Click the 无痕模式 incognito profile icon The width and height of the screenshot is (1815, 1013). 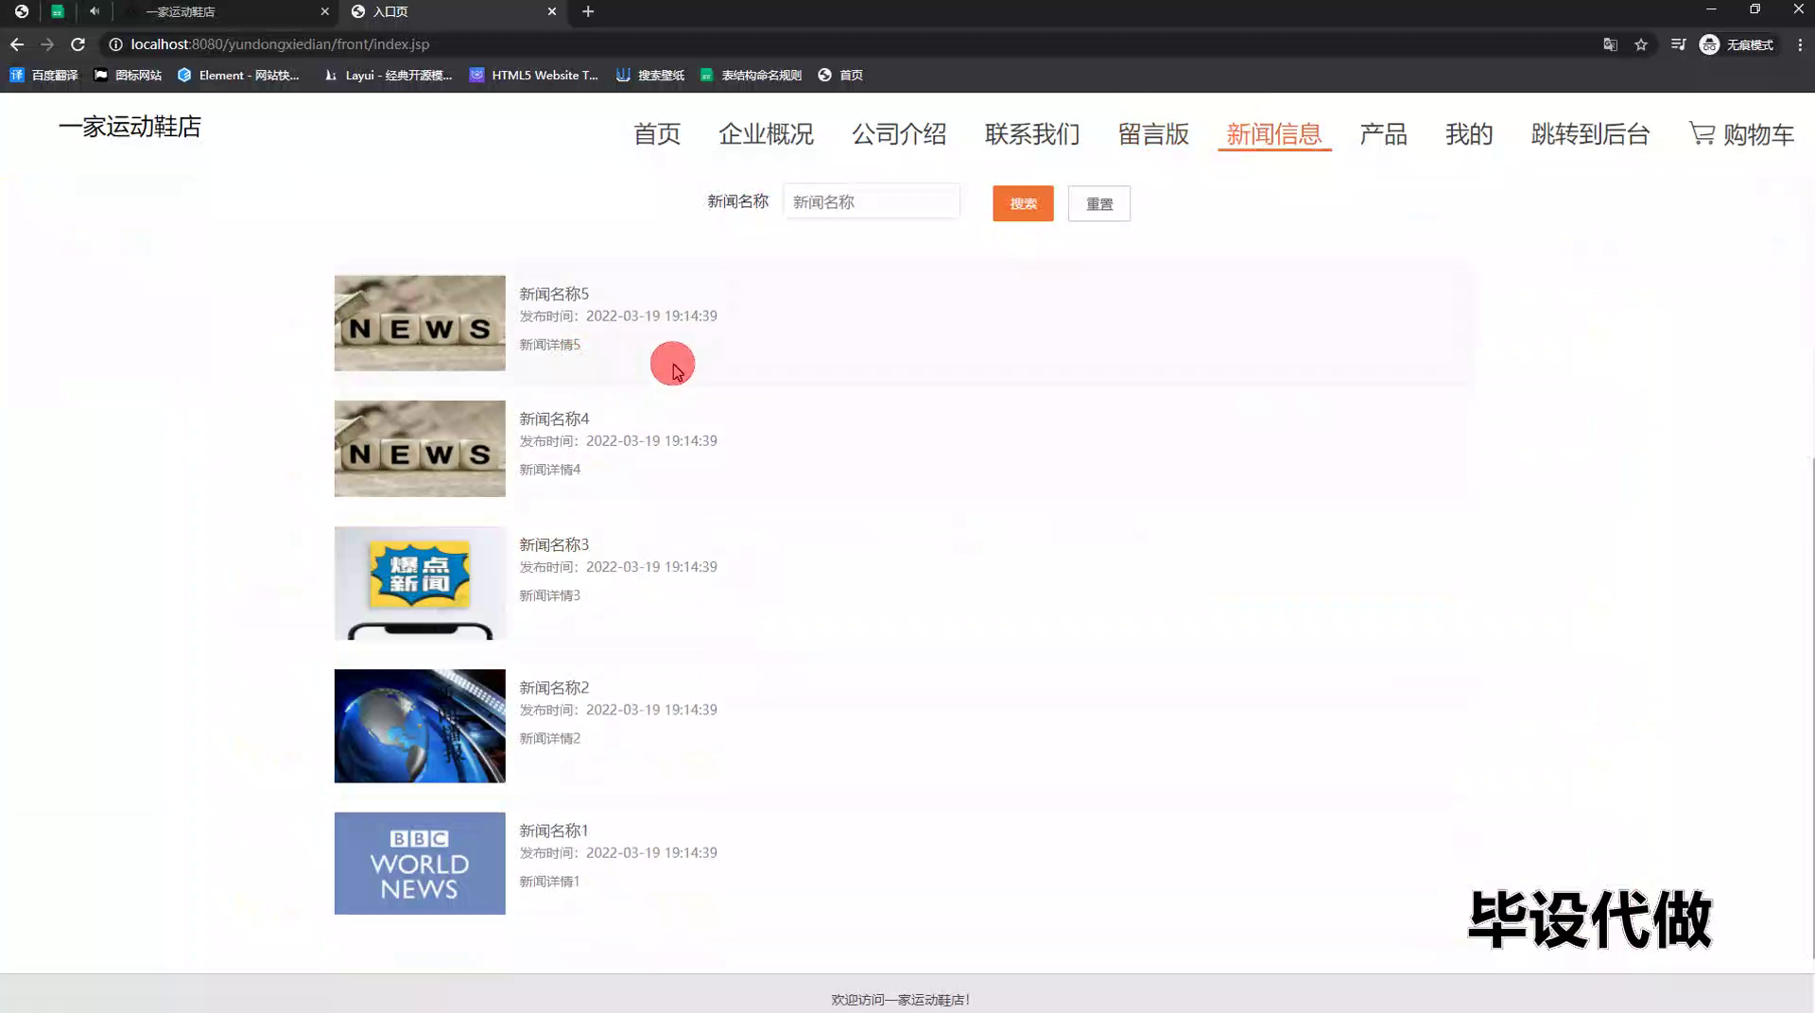(x=1737, y=44)
